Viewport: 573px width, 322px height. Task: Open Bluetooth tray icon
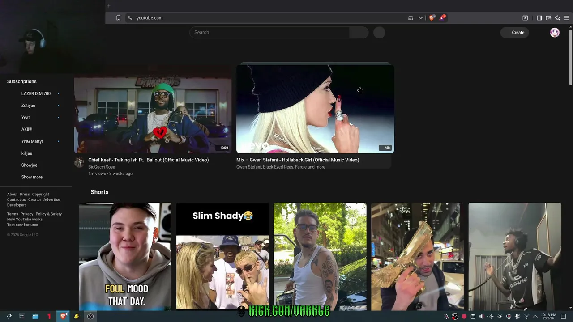[x=491, y=317]
